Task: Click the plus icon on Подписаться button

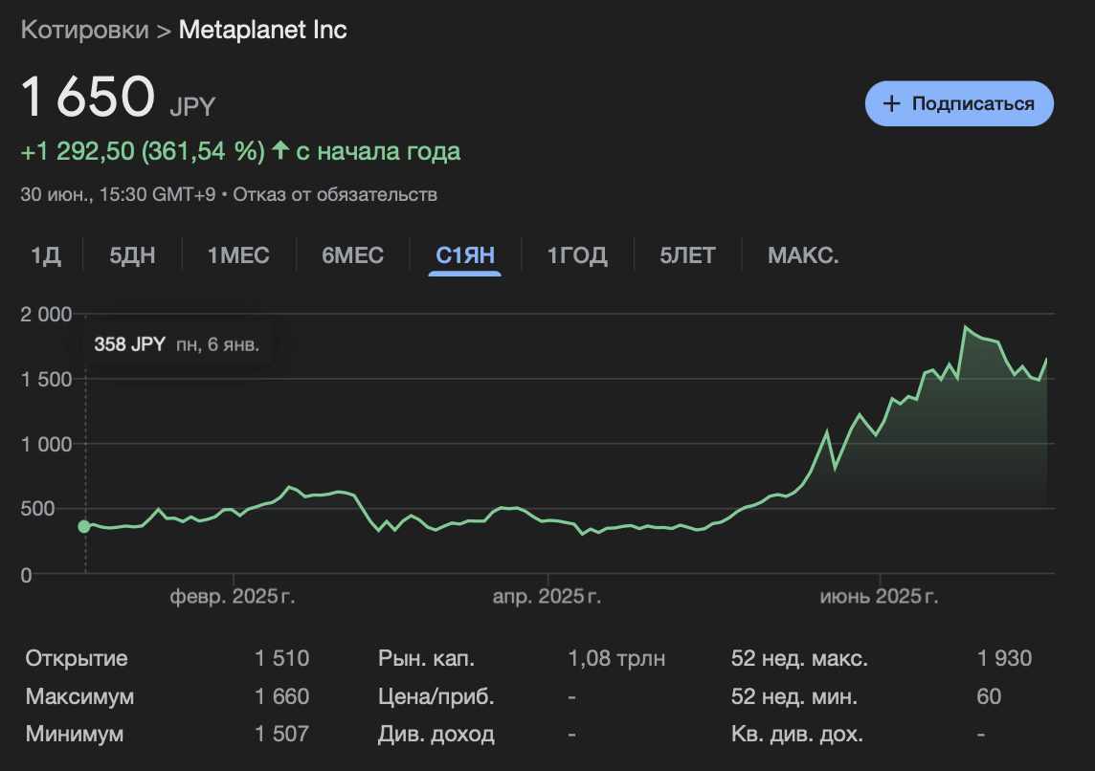Action: pyautogui.click(x=892, y=104)
